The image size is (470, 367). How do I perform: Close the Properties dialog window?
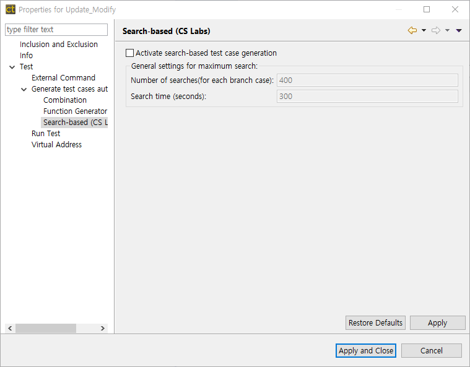pyautogui.click(x=455, y=9)
